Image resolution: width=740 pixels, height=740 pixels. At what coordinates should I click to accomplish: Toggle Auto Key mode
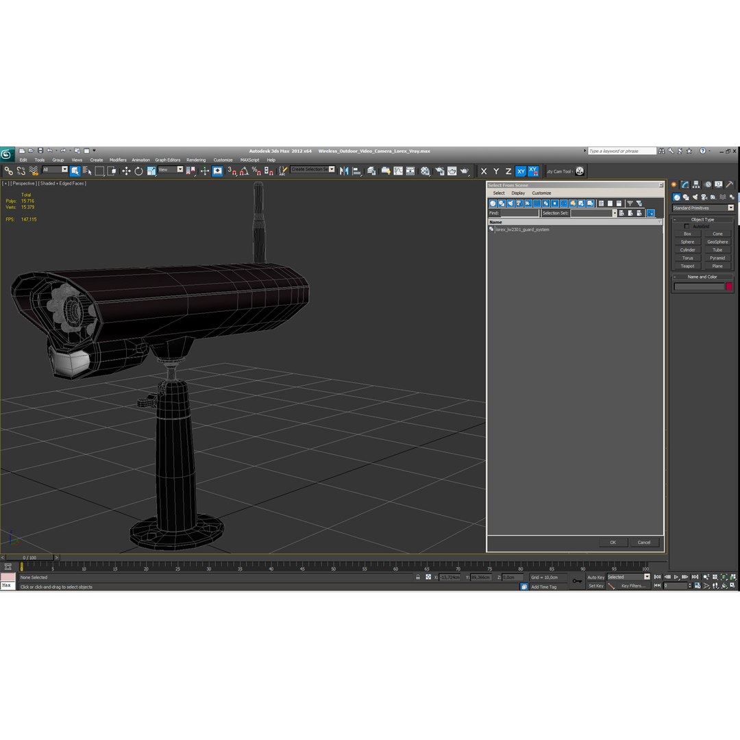[595, 577]
